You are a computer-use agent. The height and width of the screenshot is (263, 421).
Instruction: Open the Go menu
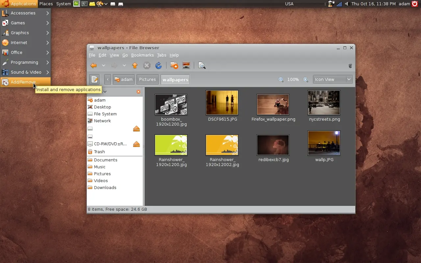tap(125, 55)
